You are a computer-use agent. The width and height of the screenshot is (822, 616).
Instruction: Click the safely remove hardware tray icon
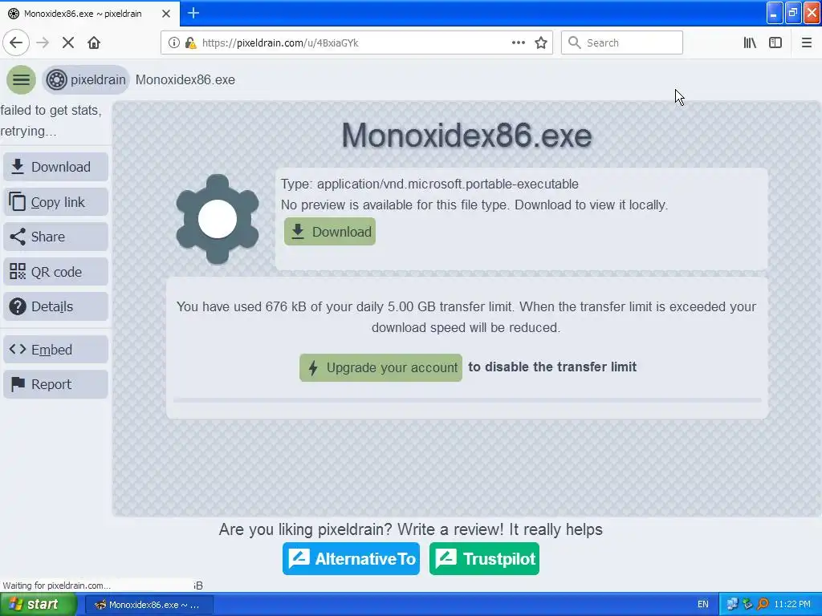click(747, 605)
